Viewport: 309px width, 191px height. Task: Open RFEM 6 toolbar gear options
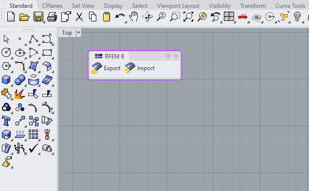click(168, 56)
